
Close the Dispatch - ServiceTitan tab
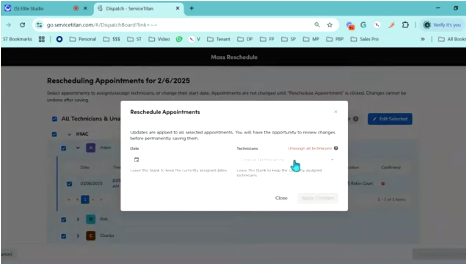(178, 9)
